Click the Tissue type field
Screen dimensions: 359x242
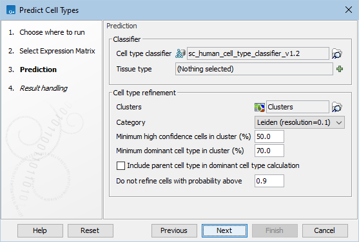pos(254,69)
